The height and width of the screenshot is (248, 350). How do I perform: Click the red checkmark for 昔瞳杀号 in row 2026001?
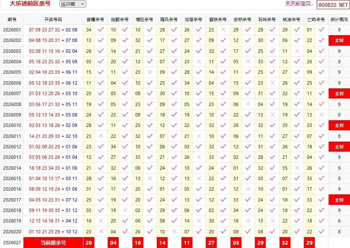coord(100,30)
